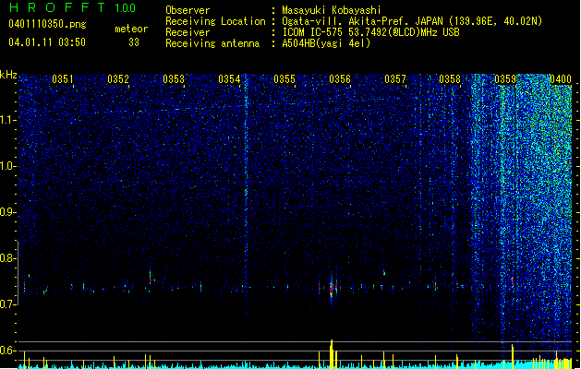Click the 0.9 kHz axis label
This screenshot has height=369, width=581.
8,212
